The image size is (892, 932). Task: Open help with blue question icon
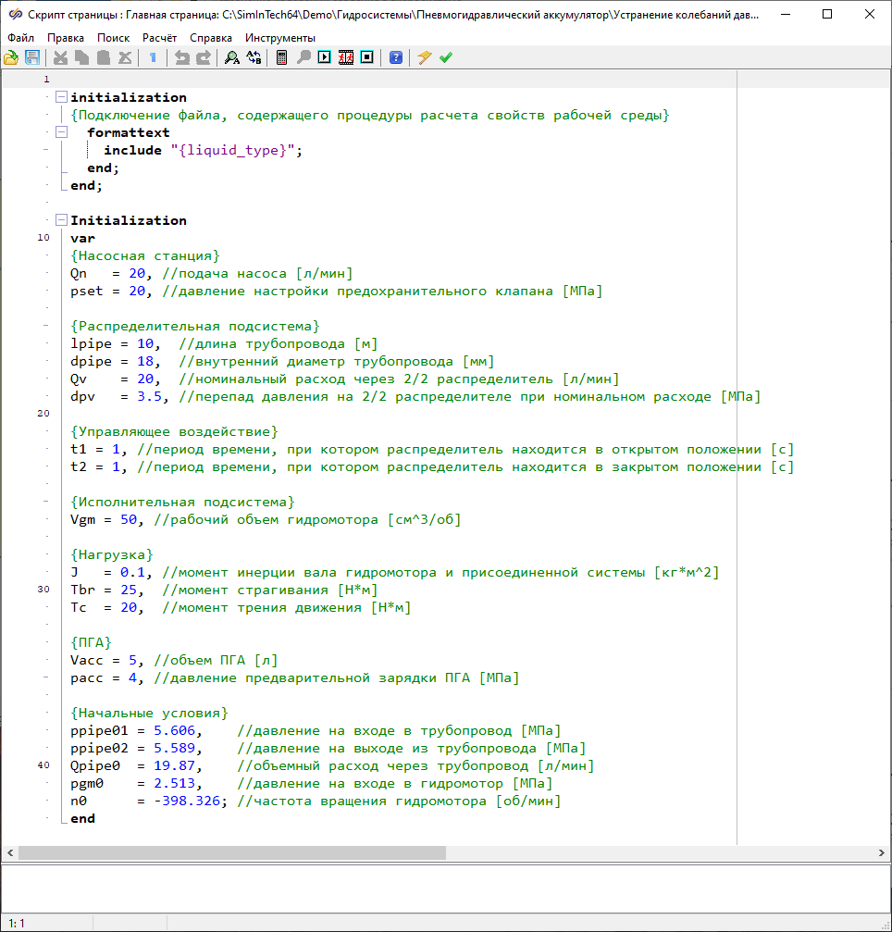396,57
